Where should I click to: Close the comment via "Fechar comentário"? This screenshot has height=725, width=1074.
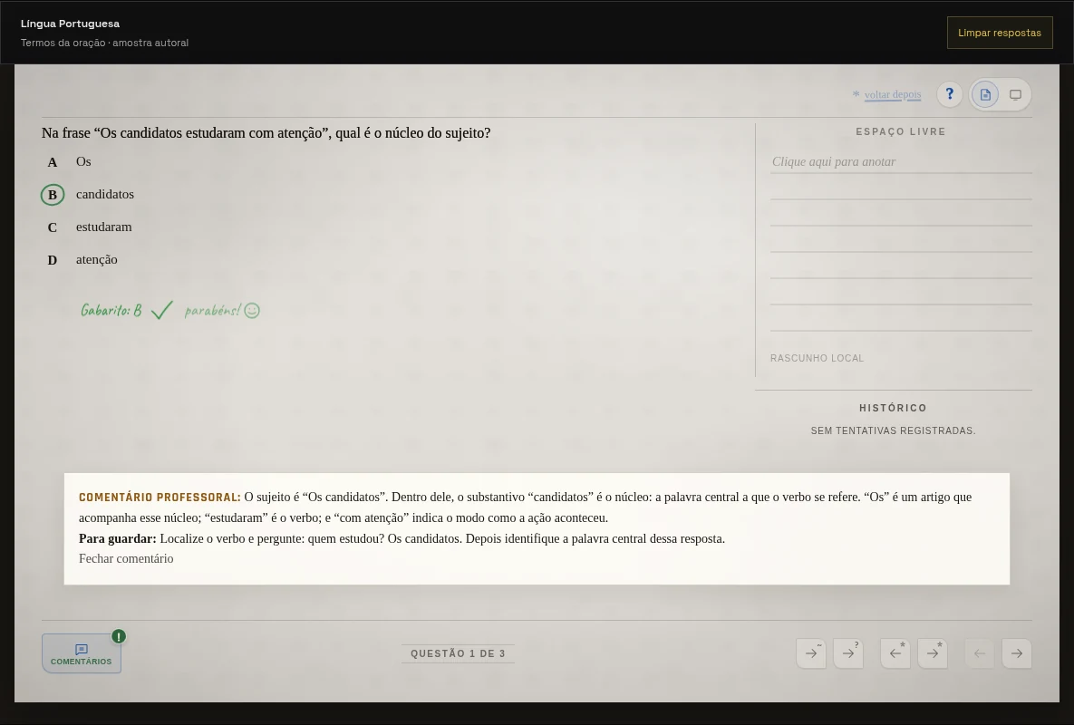126,558
